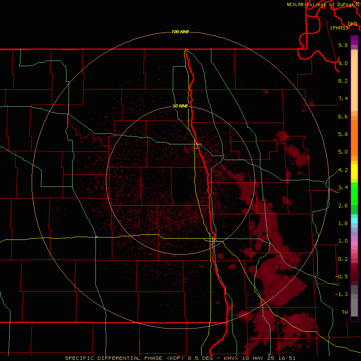Viewport: 361px width, 361px height.
Task: Click the -0.5 scale value
Action: point(341,277)
